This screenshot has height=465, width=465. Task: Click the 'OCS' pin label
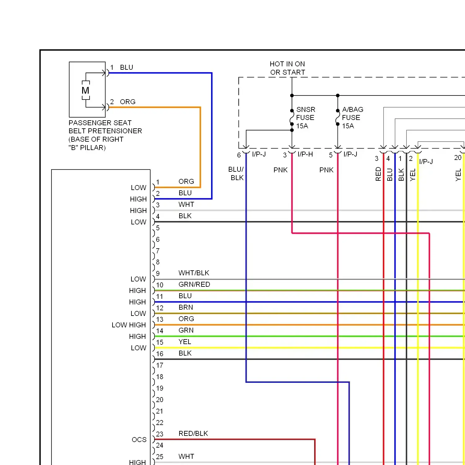[x=139, y=440]
